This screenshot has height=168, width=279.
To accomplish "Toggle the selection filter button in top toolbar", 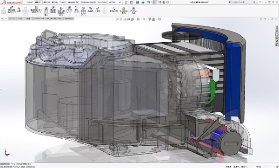I will (154, 2).
